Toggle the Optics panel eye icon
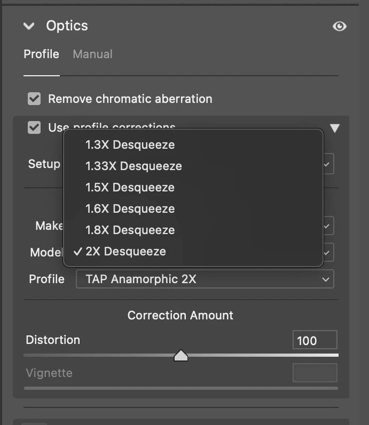Viewport: 369px width, 425px height. (339, 26)
